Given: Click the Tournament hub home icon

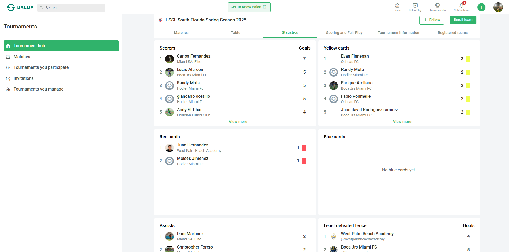Looking at the screenshot, I should click(8, 46).
